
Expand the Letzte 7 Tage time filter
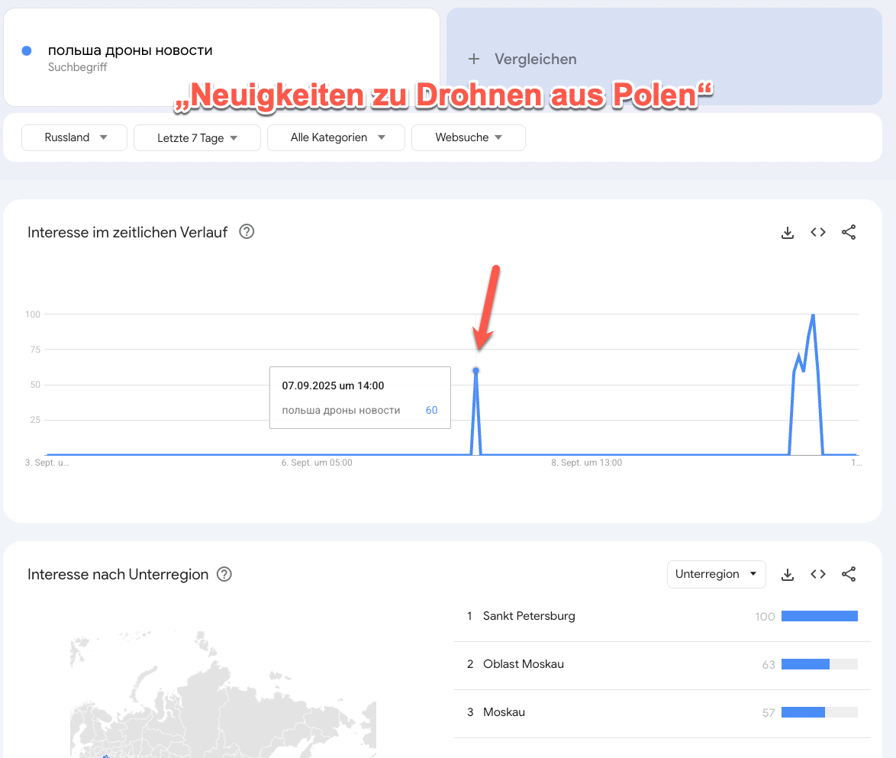click(x=197, y=138)
